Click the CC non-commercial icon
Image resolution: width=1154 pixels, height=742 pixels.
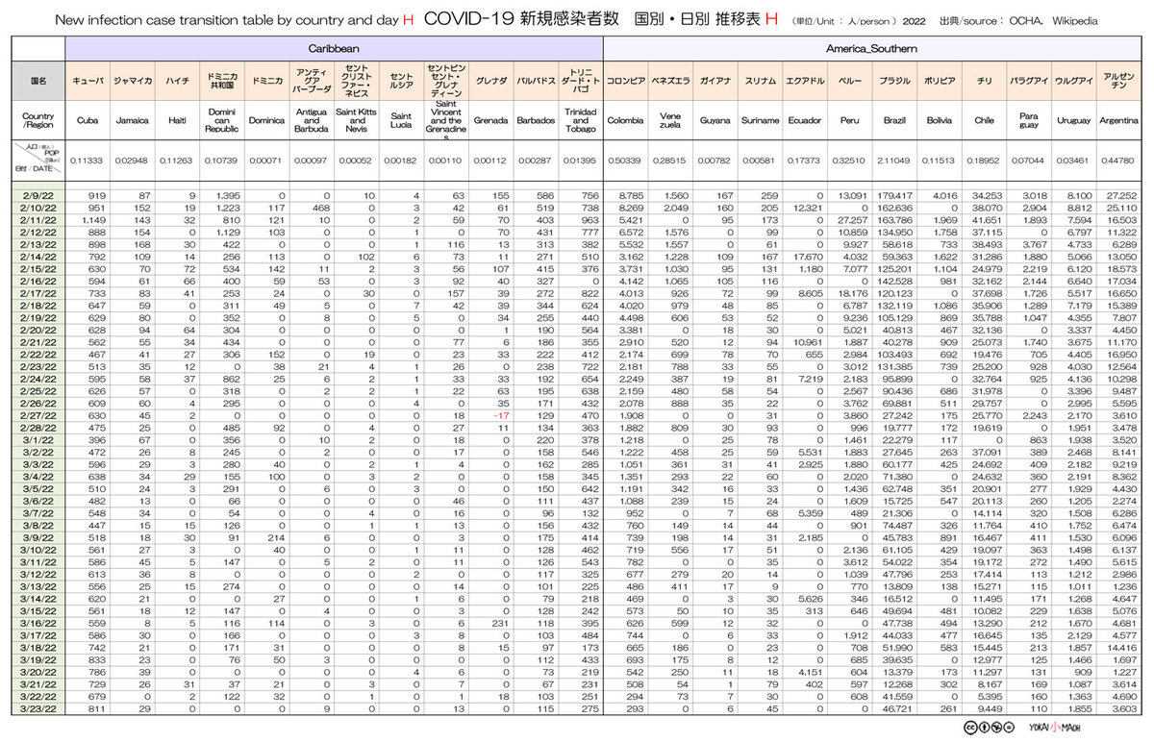tap(995, 728)
